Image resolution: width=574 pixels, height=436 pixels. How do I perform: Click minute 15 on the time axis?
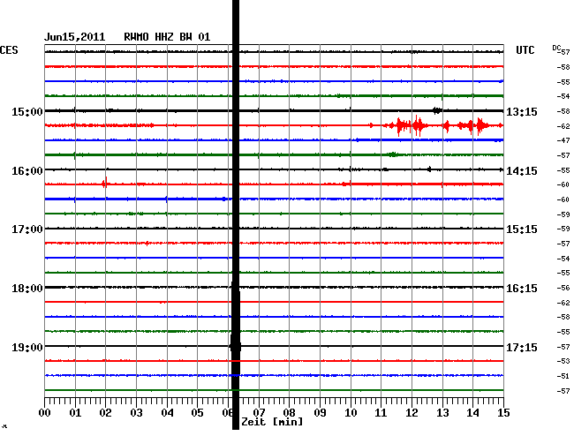point(503,413)
